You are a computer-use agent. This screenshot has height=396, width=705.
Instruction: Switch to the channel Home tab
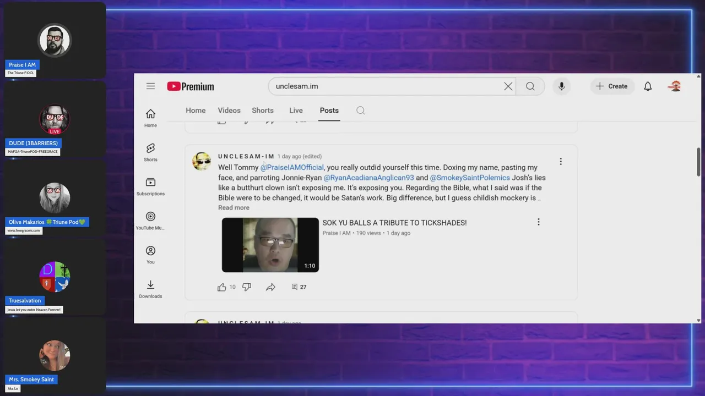pos(196,111)
